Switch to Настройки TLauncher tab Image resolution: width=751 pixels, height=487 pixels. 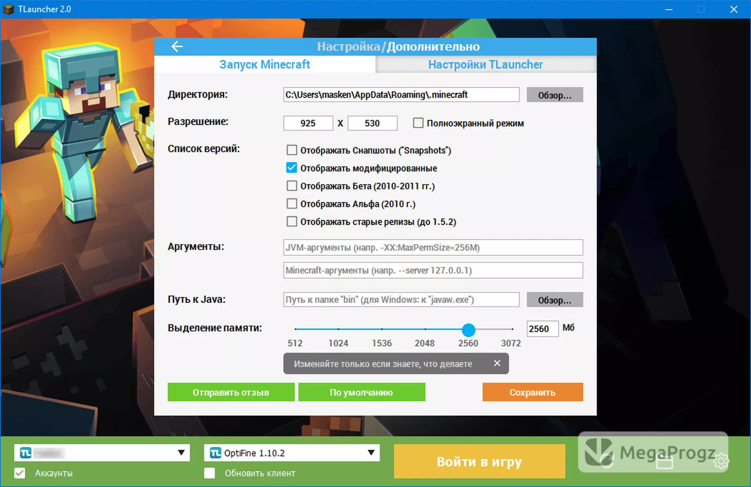pos(485,64)
